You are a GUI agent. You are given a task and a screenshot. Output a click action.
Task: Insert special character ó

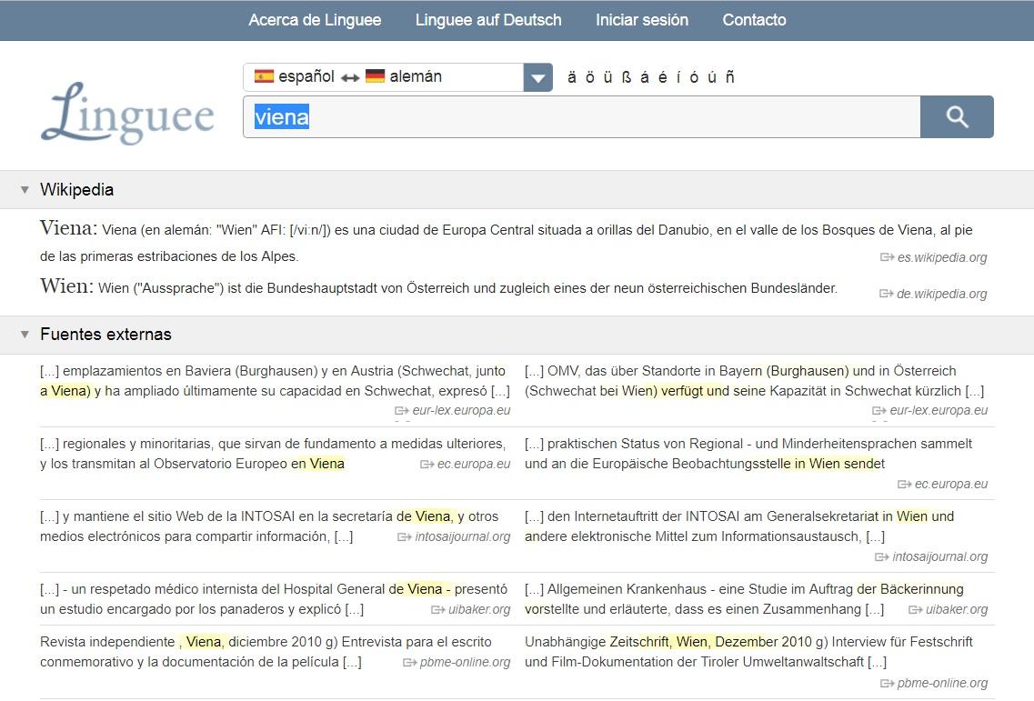tap(694, 77)
